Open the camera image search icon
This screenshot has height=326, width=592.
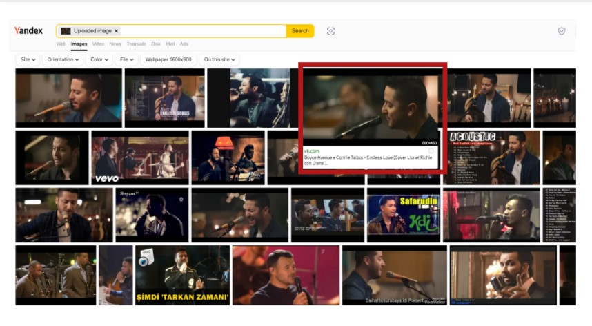click(330, 31)
